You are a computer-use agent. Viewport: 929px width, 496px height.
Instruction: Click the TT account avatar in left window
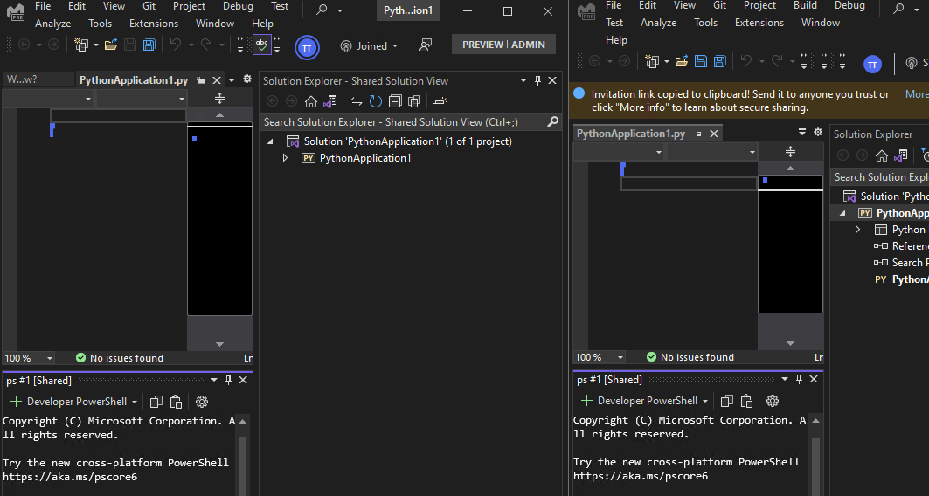point(307,48)
